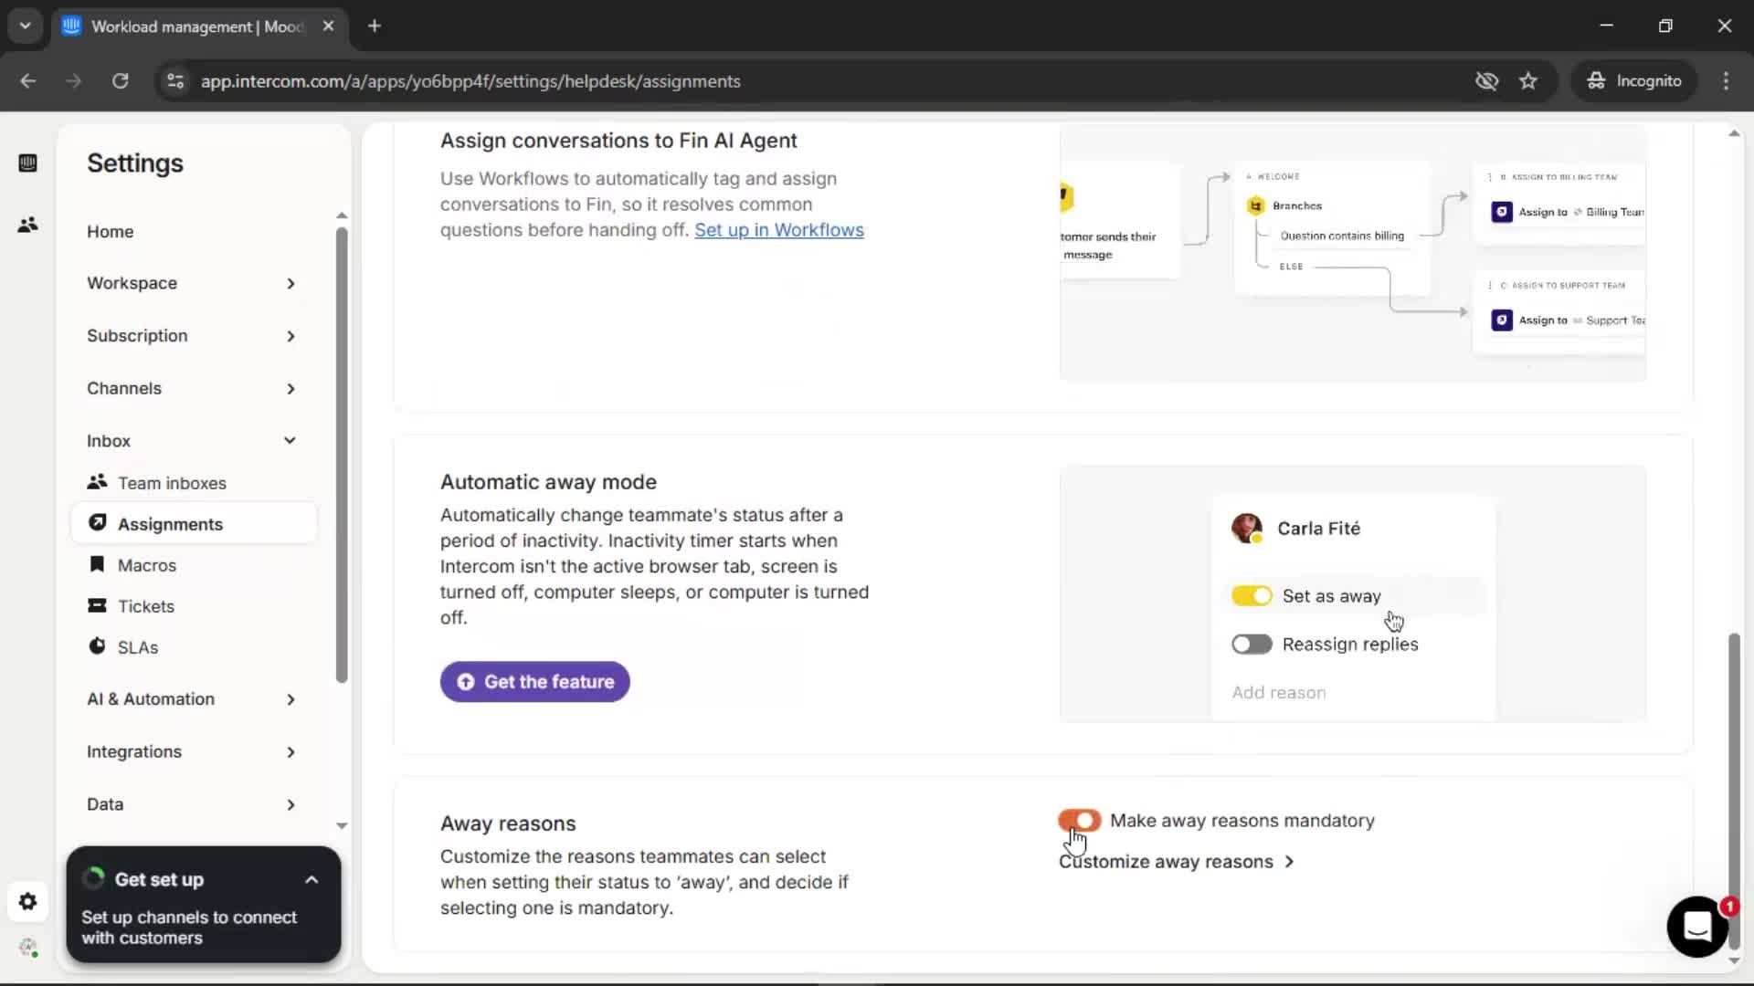Collapse the Get set up panel
The width and height of the screenshot is (1754, 986).
(x=311, y=879)
